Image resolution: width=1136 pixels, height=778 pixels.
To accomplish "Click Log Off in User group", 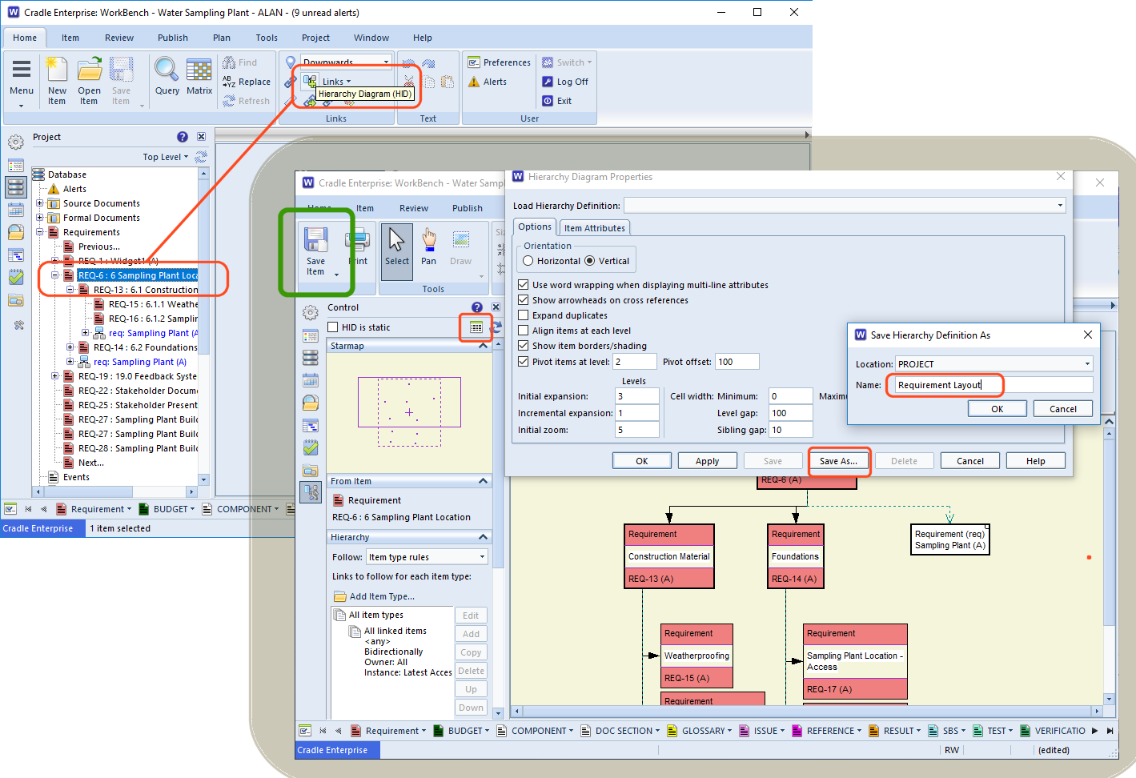I will coord(565,82).
